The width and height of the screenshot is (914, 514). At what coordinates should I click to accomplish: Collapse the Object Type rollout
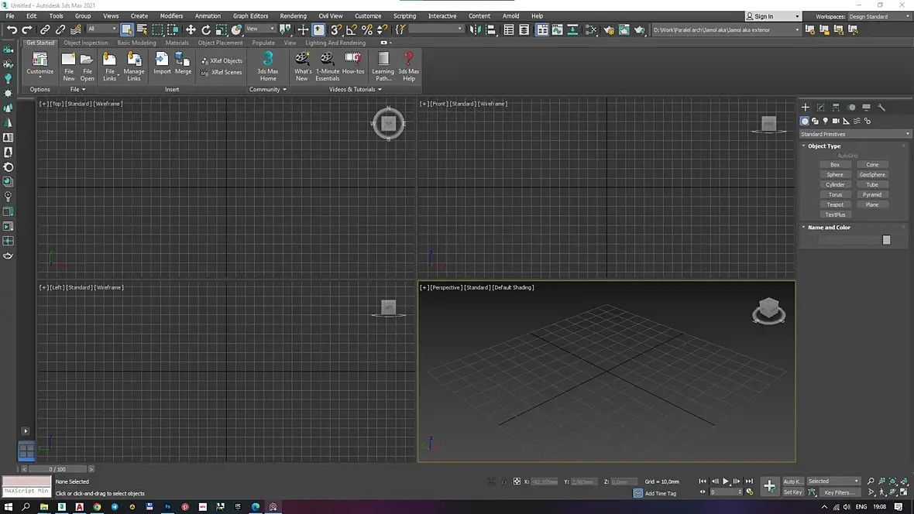point(823,146)
